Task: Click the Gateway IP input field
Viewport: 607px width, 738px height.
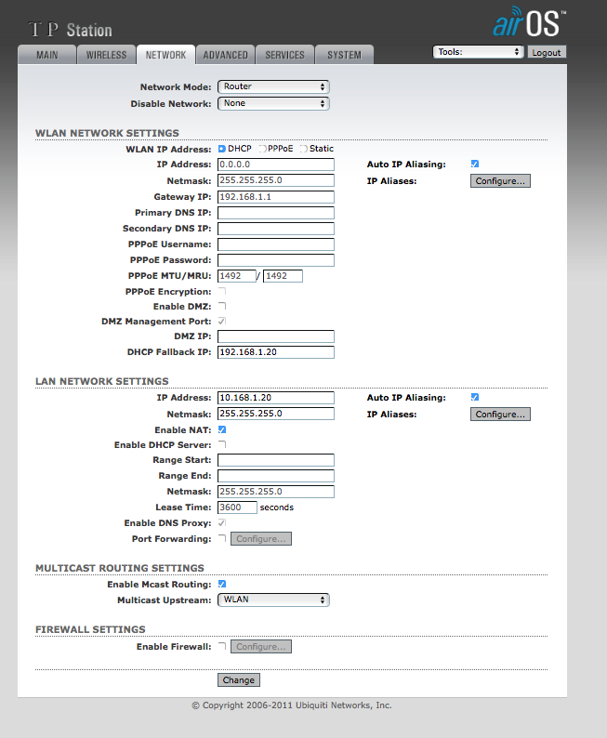Action: (x=276, y=197)
